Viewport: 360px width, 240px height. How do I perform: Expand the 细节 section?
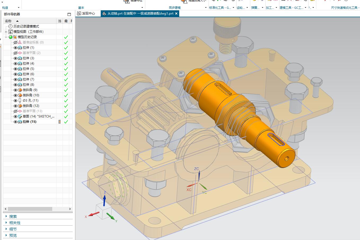(x=6, y=229)
